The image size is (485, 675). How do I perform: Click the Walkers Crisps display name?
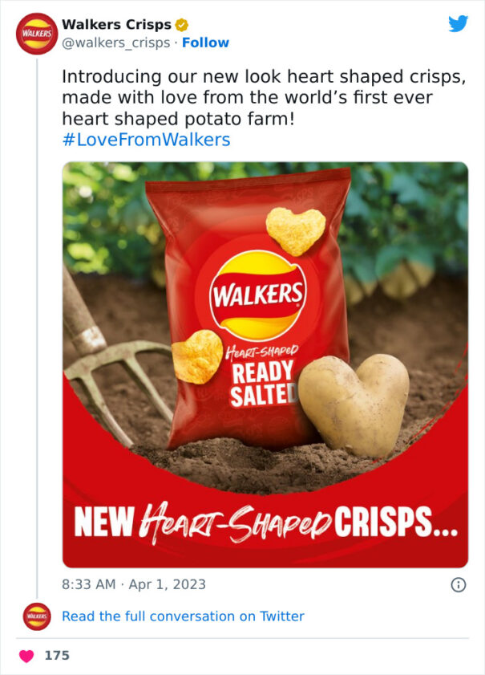(x=116, y=25)
